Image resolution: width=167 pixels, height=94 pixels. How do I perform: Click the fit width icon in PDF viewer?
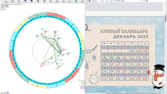(x=111, y=1)
